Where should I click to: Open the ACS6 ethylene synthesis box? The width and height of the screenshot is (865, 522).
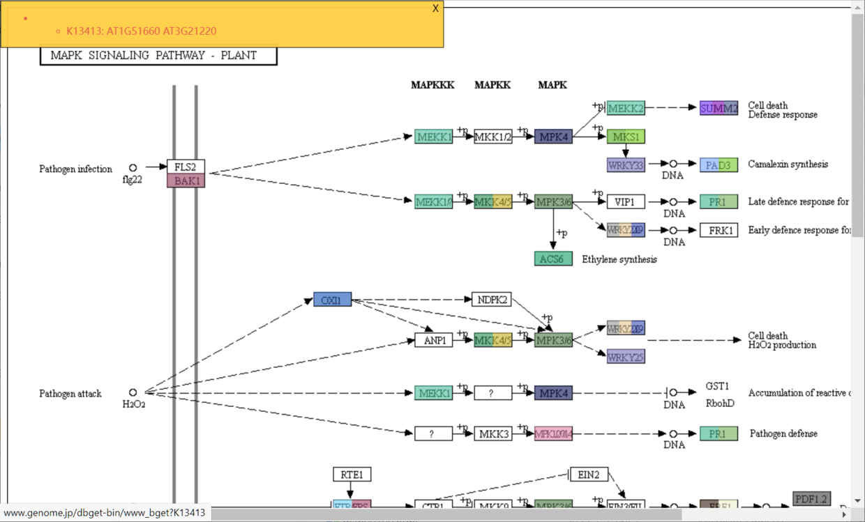point(553,259)
